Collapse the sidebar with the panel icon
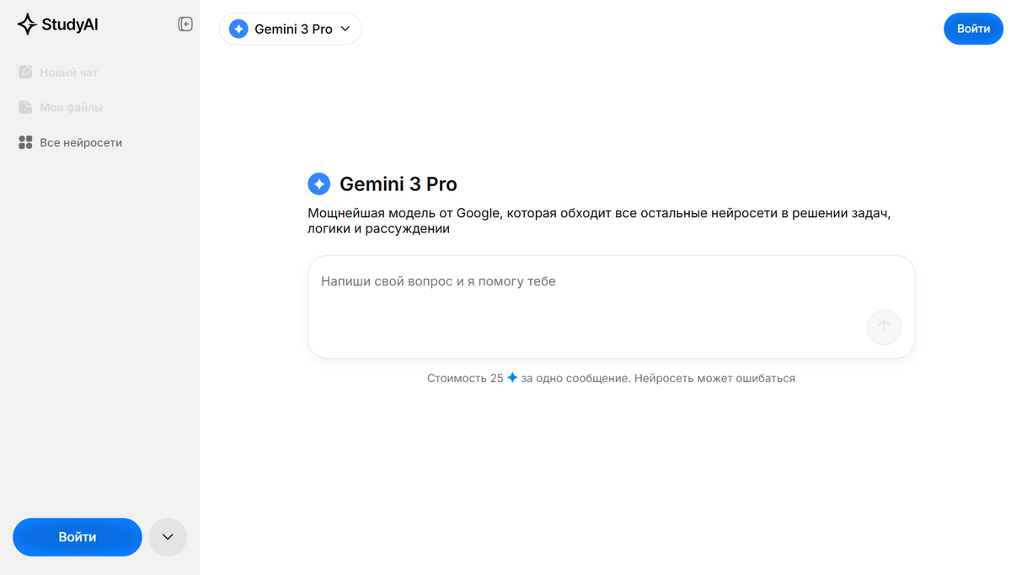This screenshot has height=575, width=1011. tap(185, 24)
